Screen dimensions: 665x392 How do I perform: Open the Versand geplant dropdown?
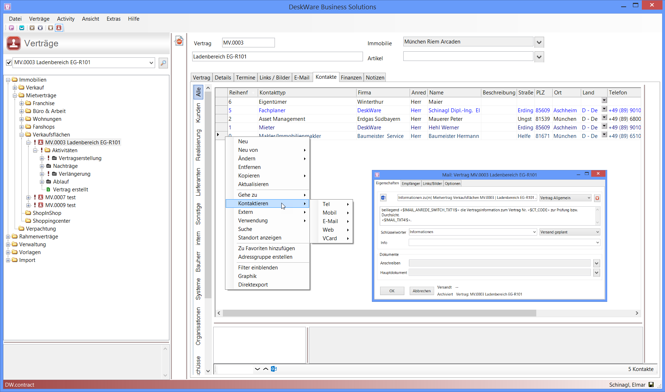pyautogui.click(x=598, y=232)
